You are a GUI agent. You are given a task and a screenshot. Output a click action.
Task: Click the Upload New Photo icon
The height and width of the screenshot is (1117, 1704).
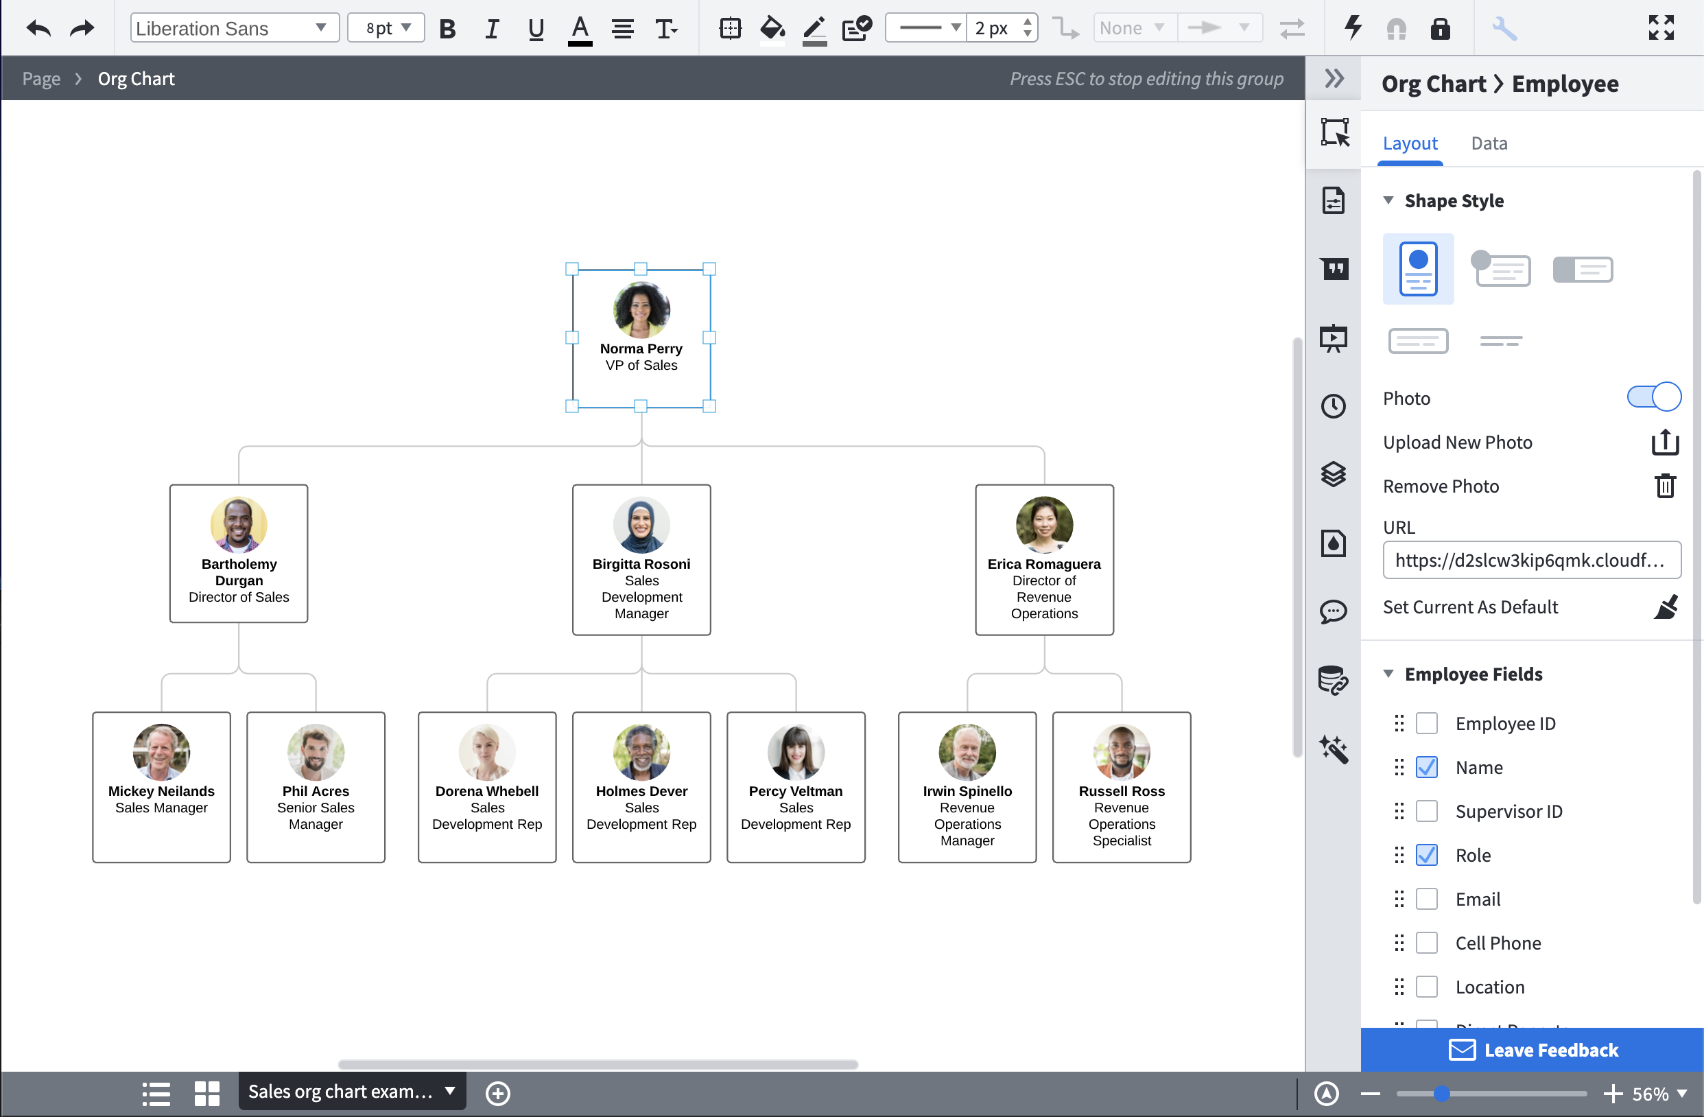coord(1664,441)
